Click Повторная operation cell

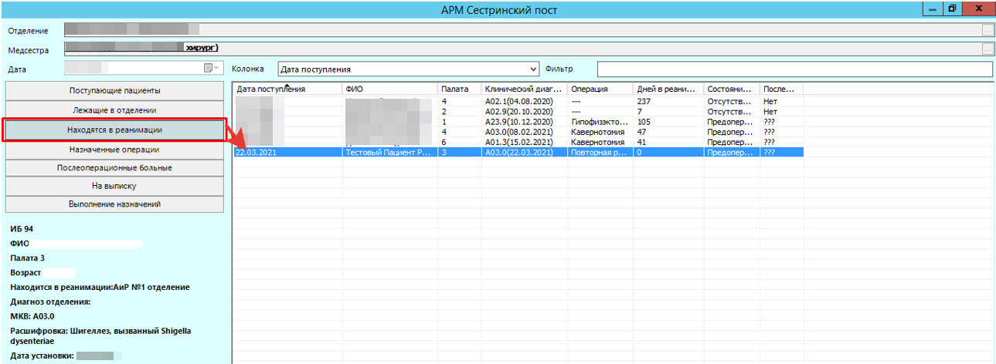tap(600, 153)
